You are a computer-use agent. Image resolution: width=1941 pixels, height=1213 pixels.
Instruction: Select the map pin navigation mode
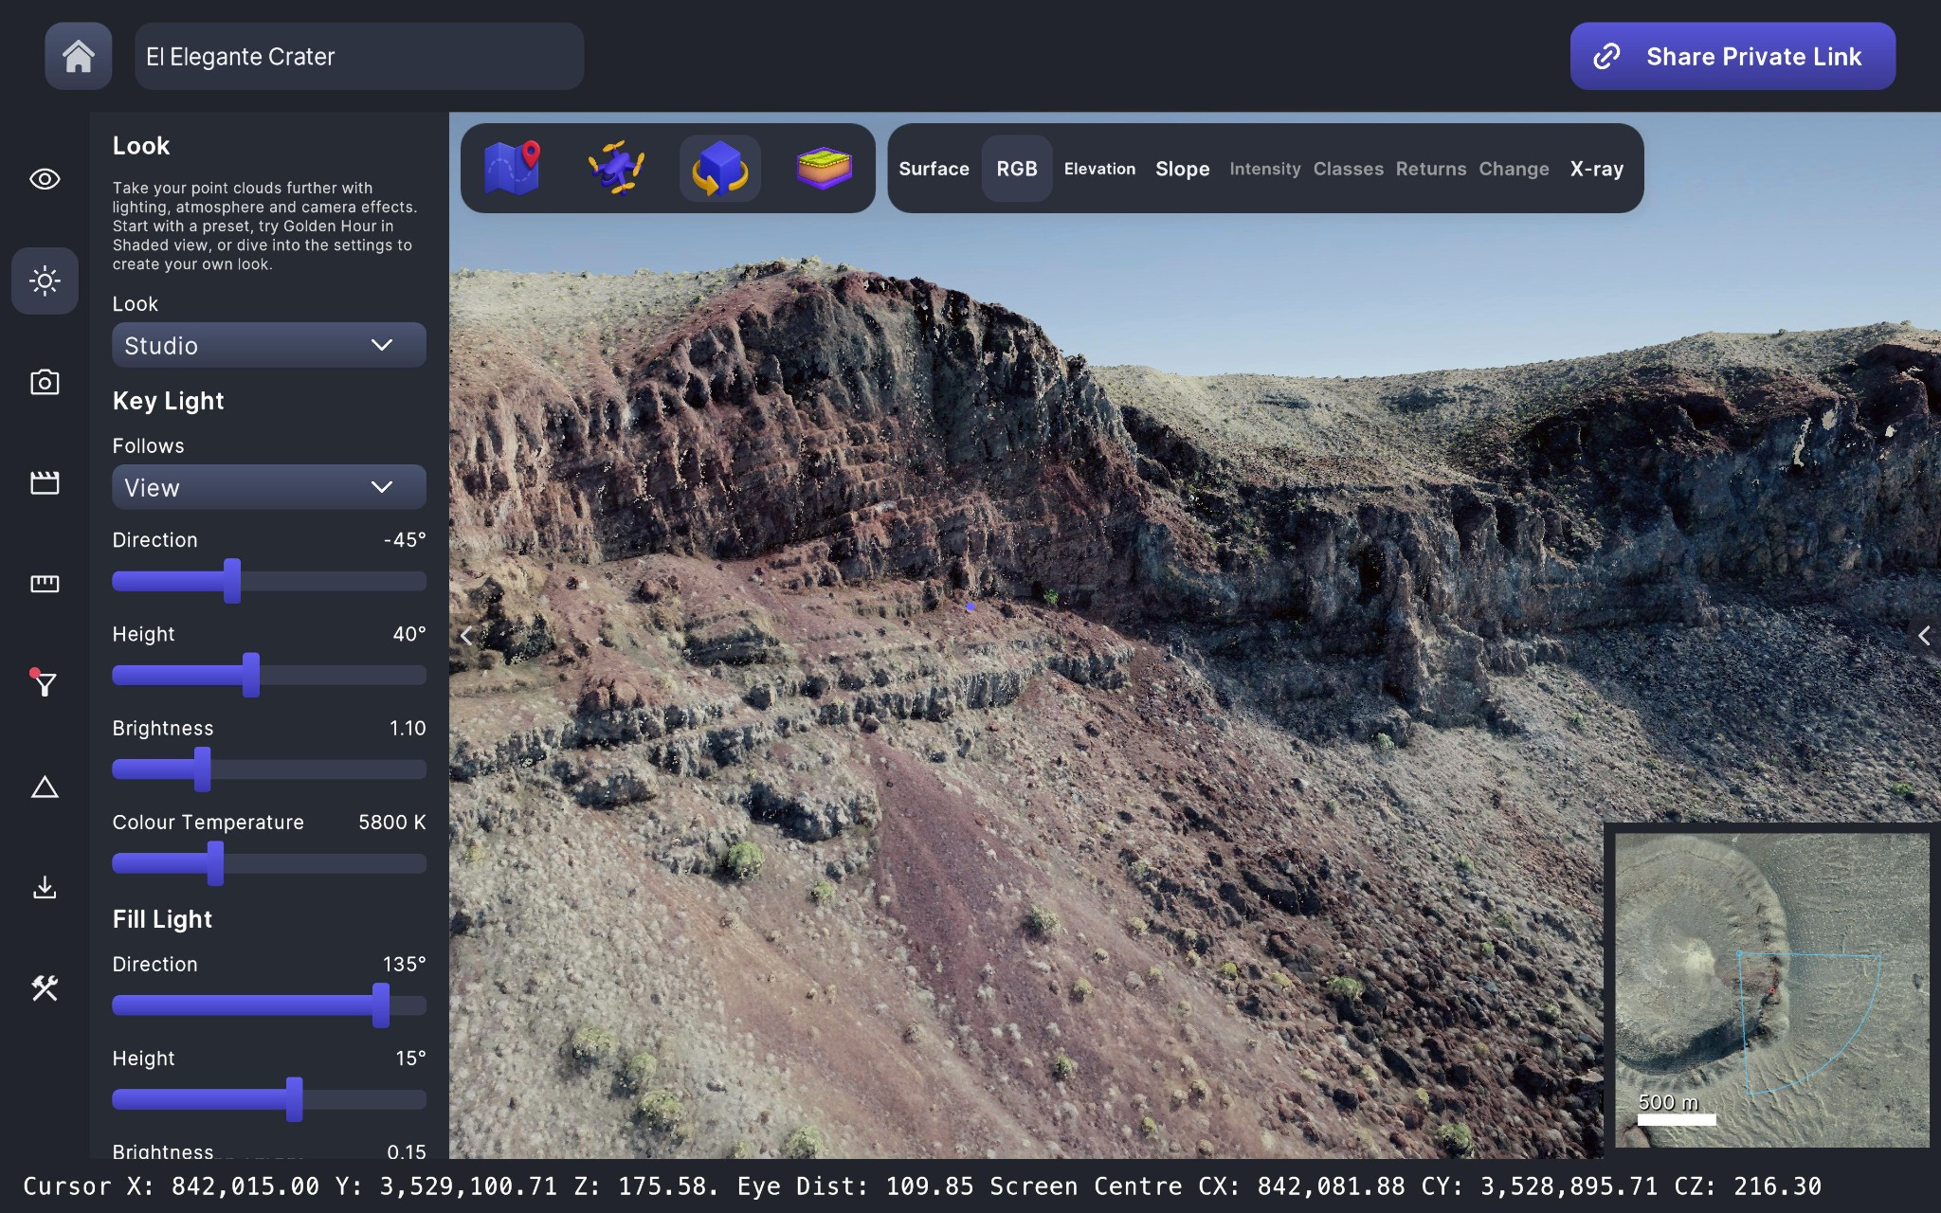pos(512,168)
